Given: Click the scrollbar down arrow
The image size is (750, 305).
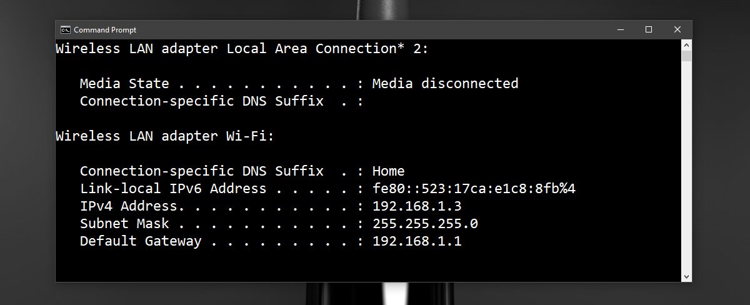Looking at the screenshot, I should tap(686, 276).
